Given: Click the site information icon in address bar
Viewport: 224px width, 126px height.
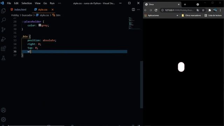Looking at the screenshot, I should (x=162, y=10).
